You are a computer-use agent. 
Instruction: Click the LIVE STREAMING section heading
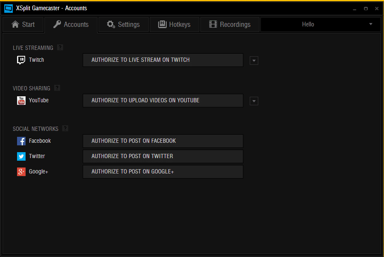[33, 48]
